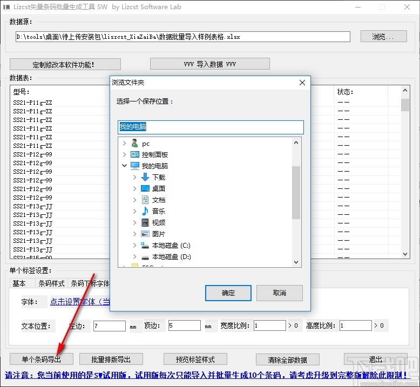Image resolution: width=420 pixels, height=387 pixels.
Task: Click the Desktop icon (桌面)
Action: pyautogui.click(x=145, y=188)
